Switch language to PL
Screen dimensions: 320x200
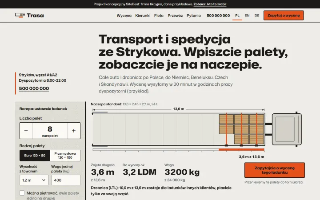point(237,16)
